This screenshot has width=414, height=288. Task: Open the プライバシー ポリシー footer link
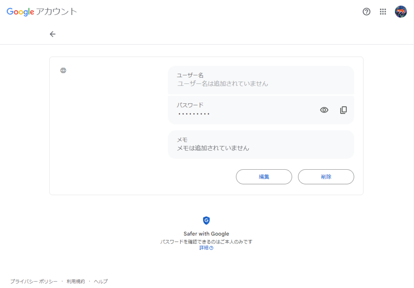(34, 281)
